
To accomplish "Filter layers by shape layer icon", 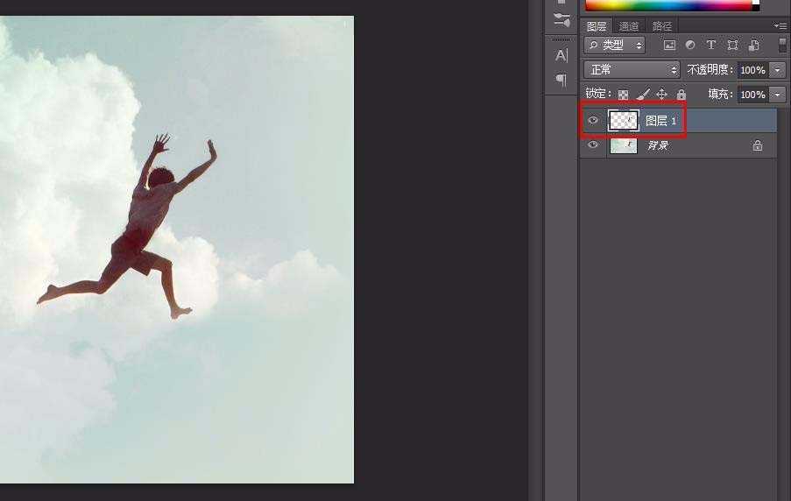I will tap(732, 46).
